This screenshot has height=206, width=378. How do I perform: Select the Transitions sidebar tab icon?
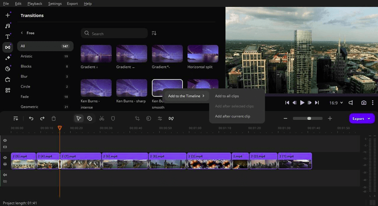[8, 47]
